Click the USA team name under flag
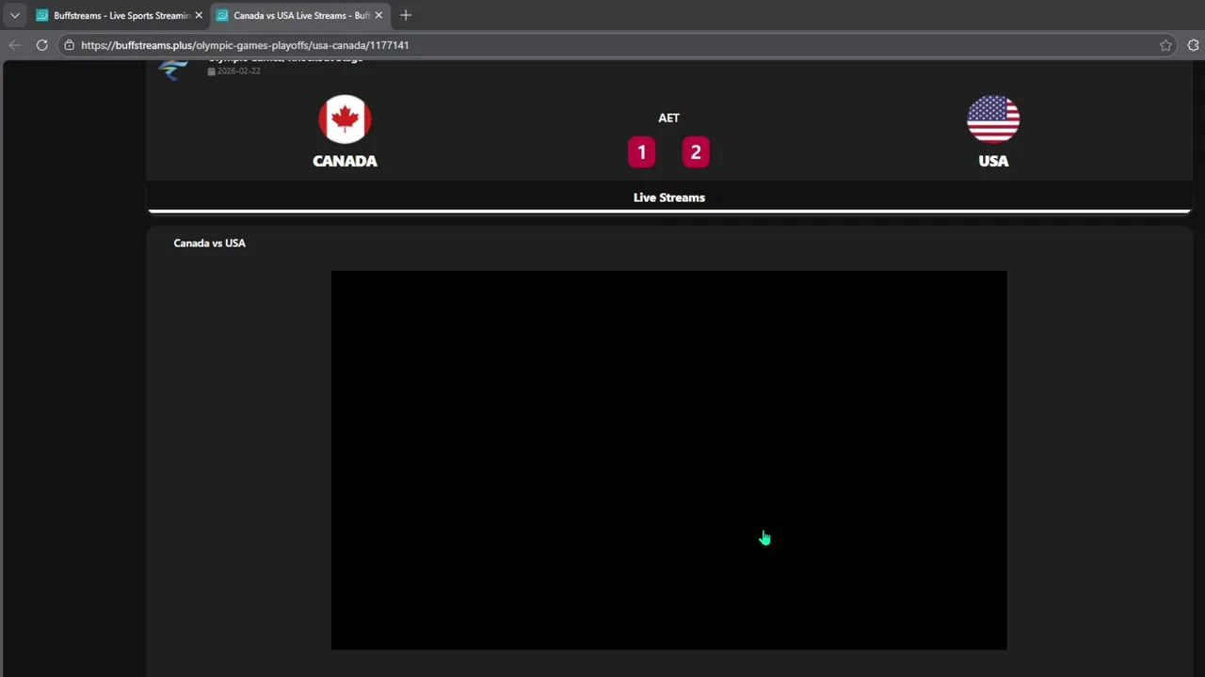This screenshot has height=677, width=1205. pos(993,161)
